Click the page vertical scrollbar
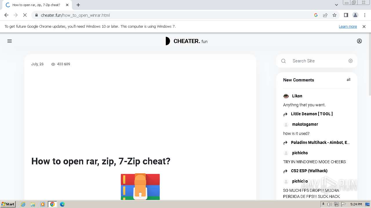Image resolution: width=371 pixels, height=208 pixels. point(369,64)
